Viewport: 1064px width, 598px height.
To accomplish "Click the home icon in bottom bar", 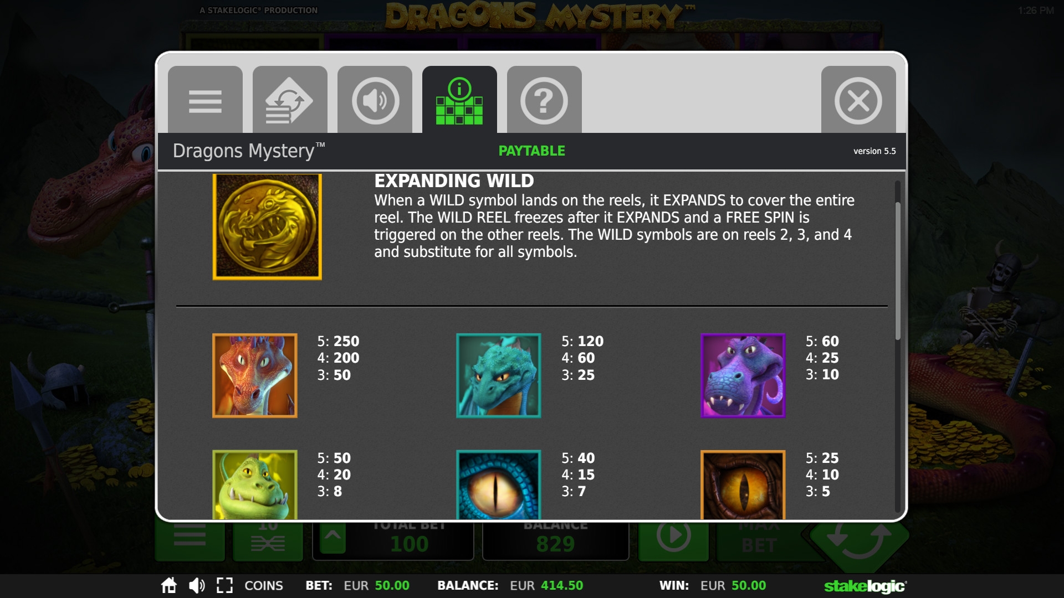I will pyautogui.click(x=168, y=585).
